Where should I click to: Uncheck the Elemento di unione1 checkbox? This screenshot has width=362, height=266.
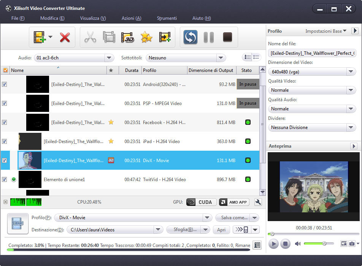[5, 179]
